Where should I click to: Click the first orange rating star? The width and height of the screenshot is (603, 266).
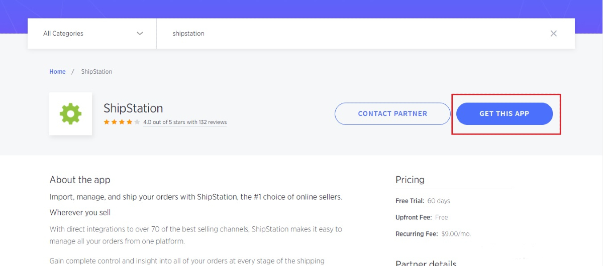(x=107, y=122)
